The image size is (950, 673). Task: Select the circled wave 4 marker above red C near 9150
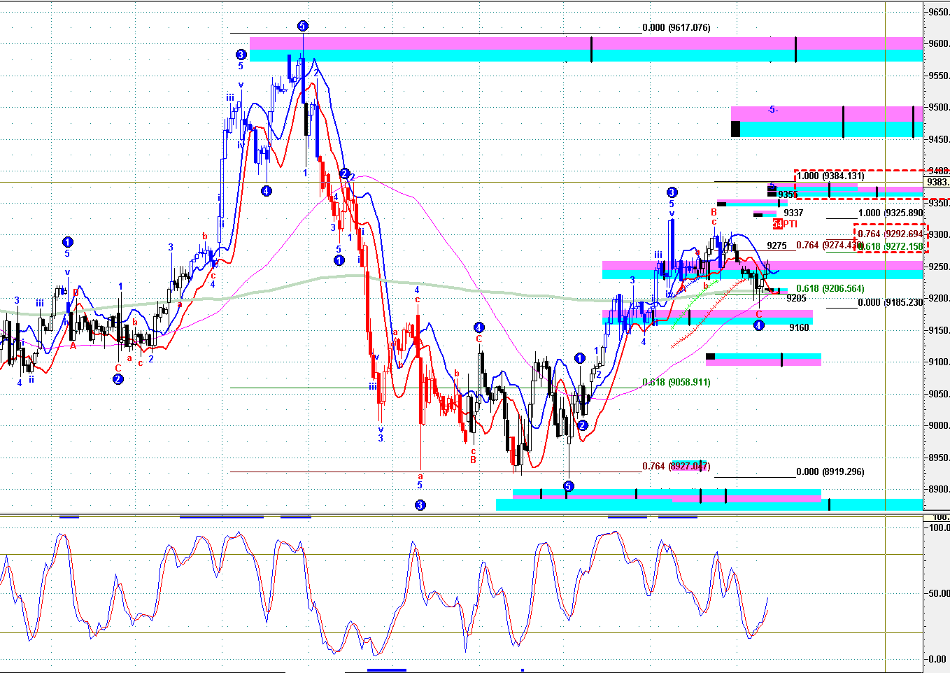[x=478, y=327]
